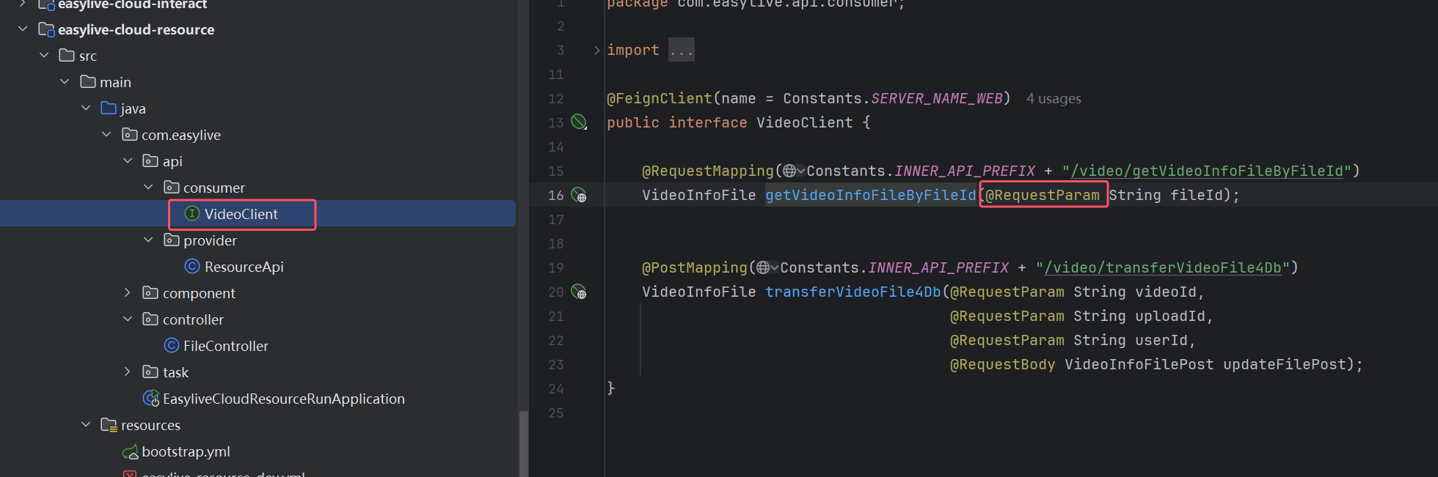The height and width of the screenshot is (477, 1438).
Task: Click the INNER_API_PREFIX constant on line 15
Action: (x=965, y=171)
